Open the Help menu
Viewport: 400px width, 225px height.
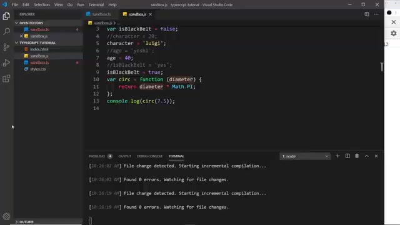pos(112,4)
